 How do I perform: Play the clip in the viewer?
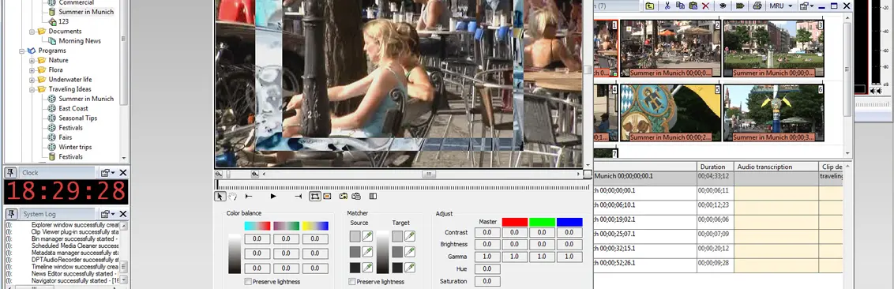pos(273,196)
